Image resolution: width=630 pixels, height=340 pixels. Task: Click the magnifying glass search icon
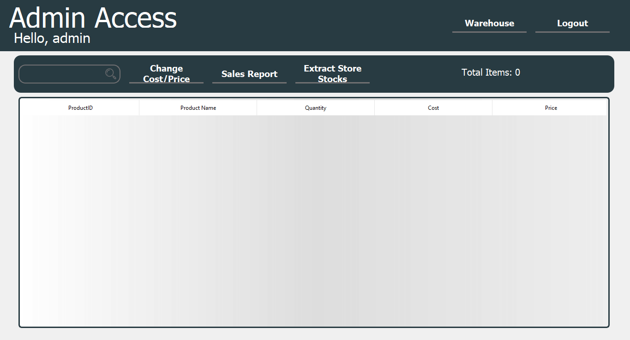click(111, 74)
